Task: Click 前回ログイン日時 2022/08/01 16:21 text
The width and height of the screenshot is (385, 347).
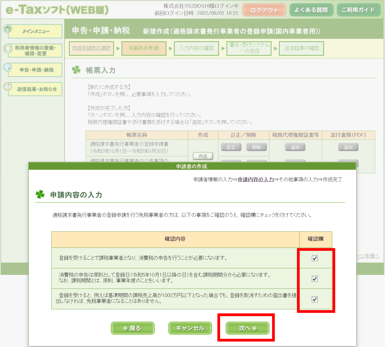Action: point(196,13)
